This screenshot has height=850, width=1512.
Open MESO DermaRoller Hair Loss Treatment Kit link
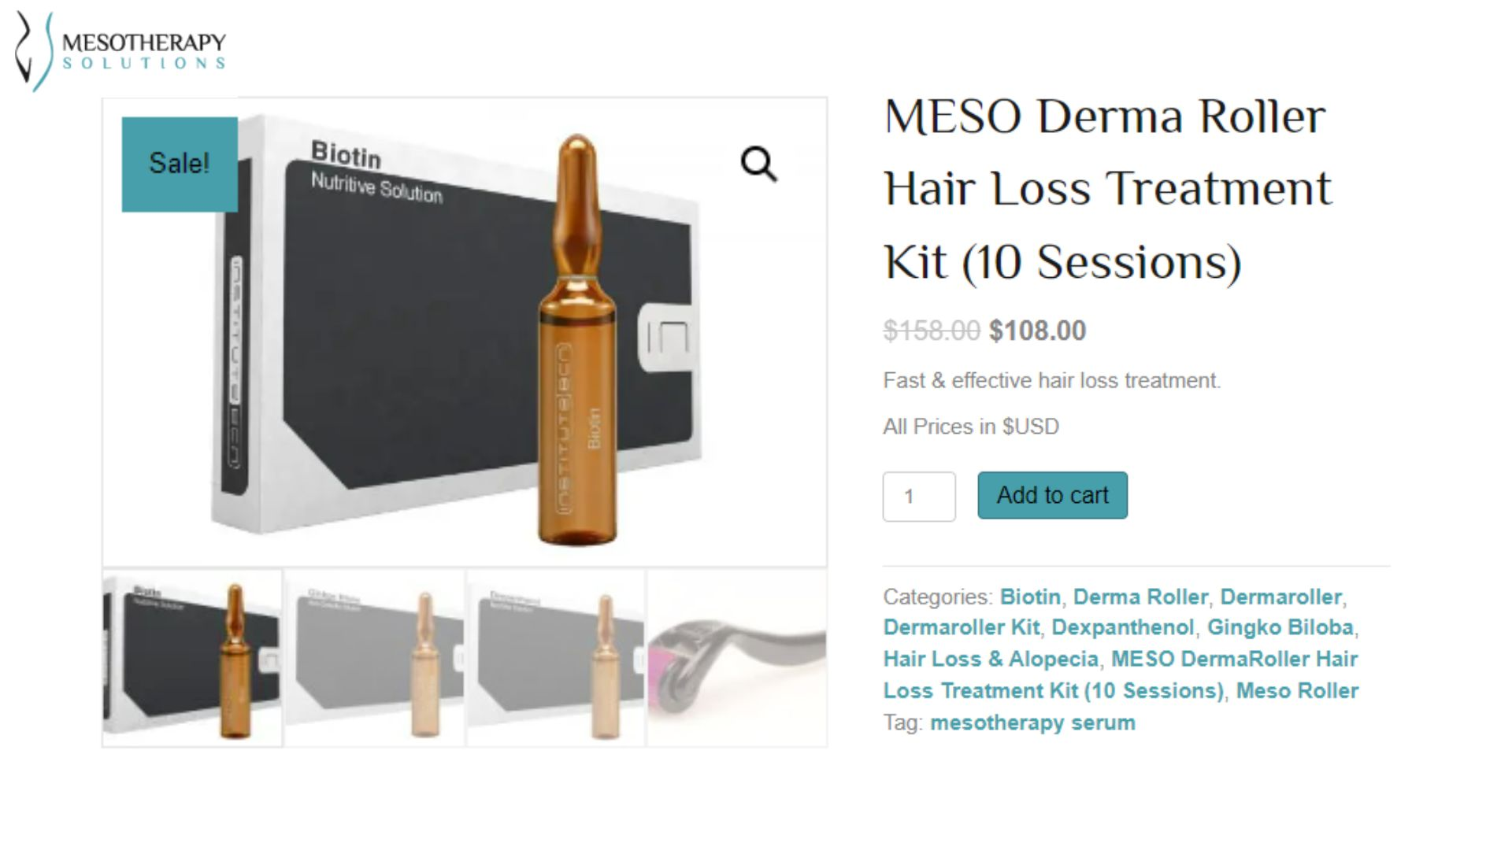pos(1121,674)
